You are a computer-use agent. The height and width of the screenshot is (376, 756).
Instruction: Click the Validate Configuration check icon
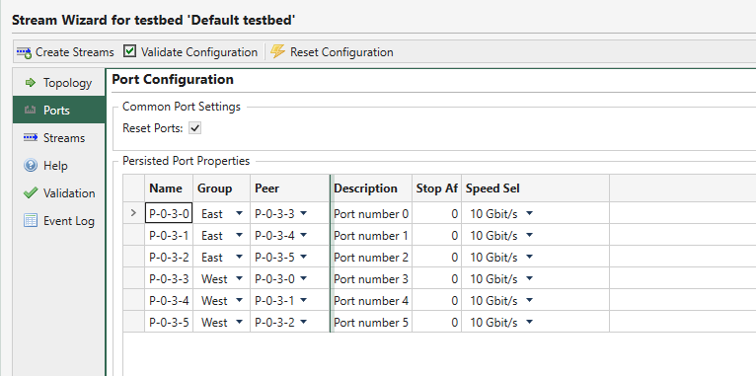point(129,51)
